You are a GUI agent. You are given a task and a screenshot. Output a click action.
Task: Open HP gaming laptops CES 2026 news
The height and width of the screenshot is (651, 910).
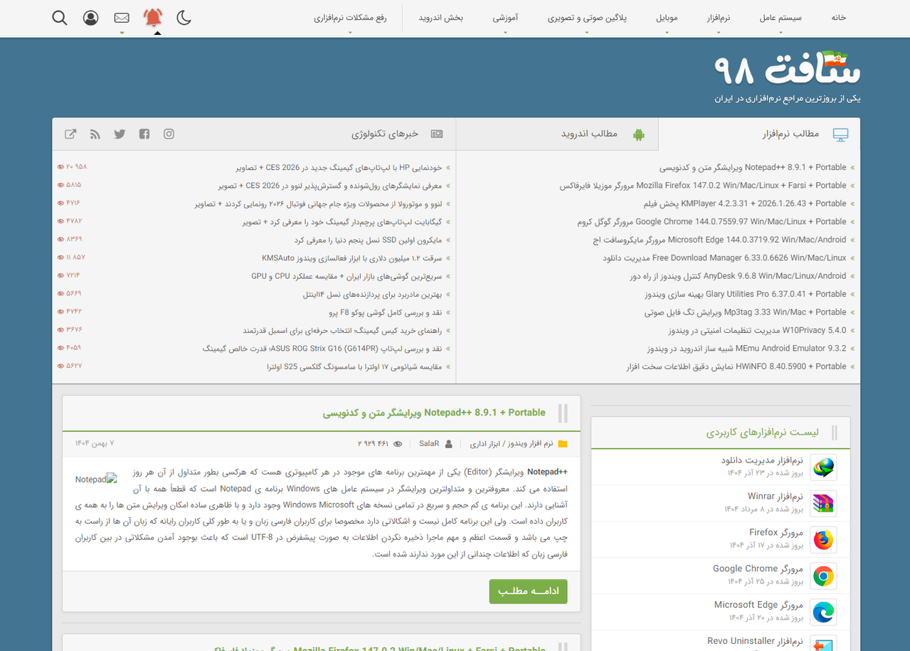coord(339,167)
